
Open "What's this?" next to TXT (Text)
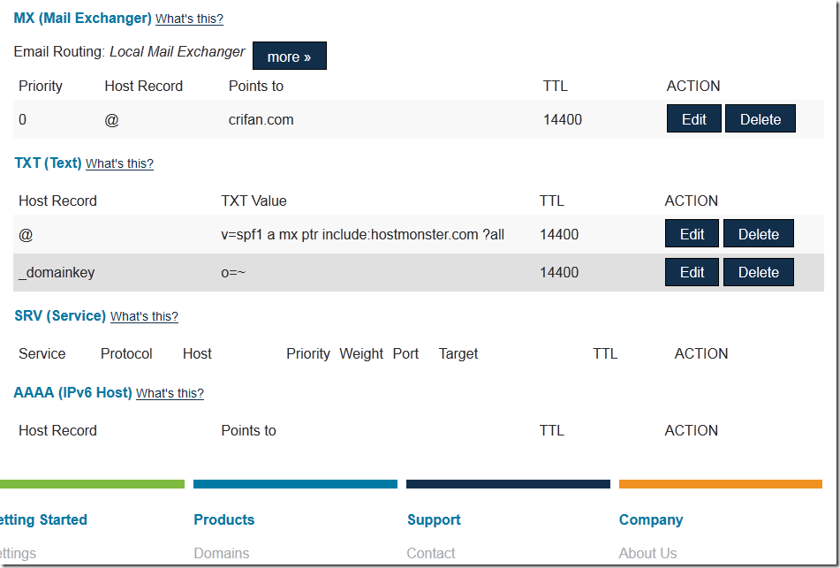click(119, 163)
